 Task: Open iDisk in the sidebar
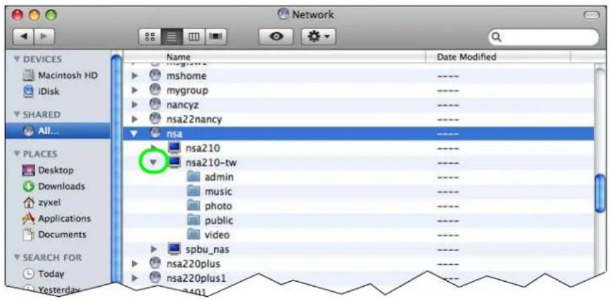(42, 91)
